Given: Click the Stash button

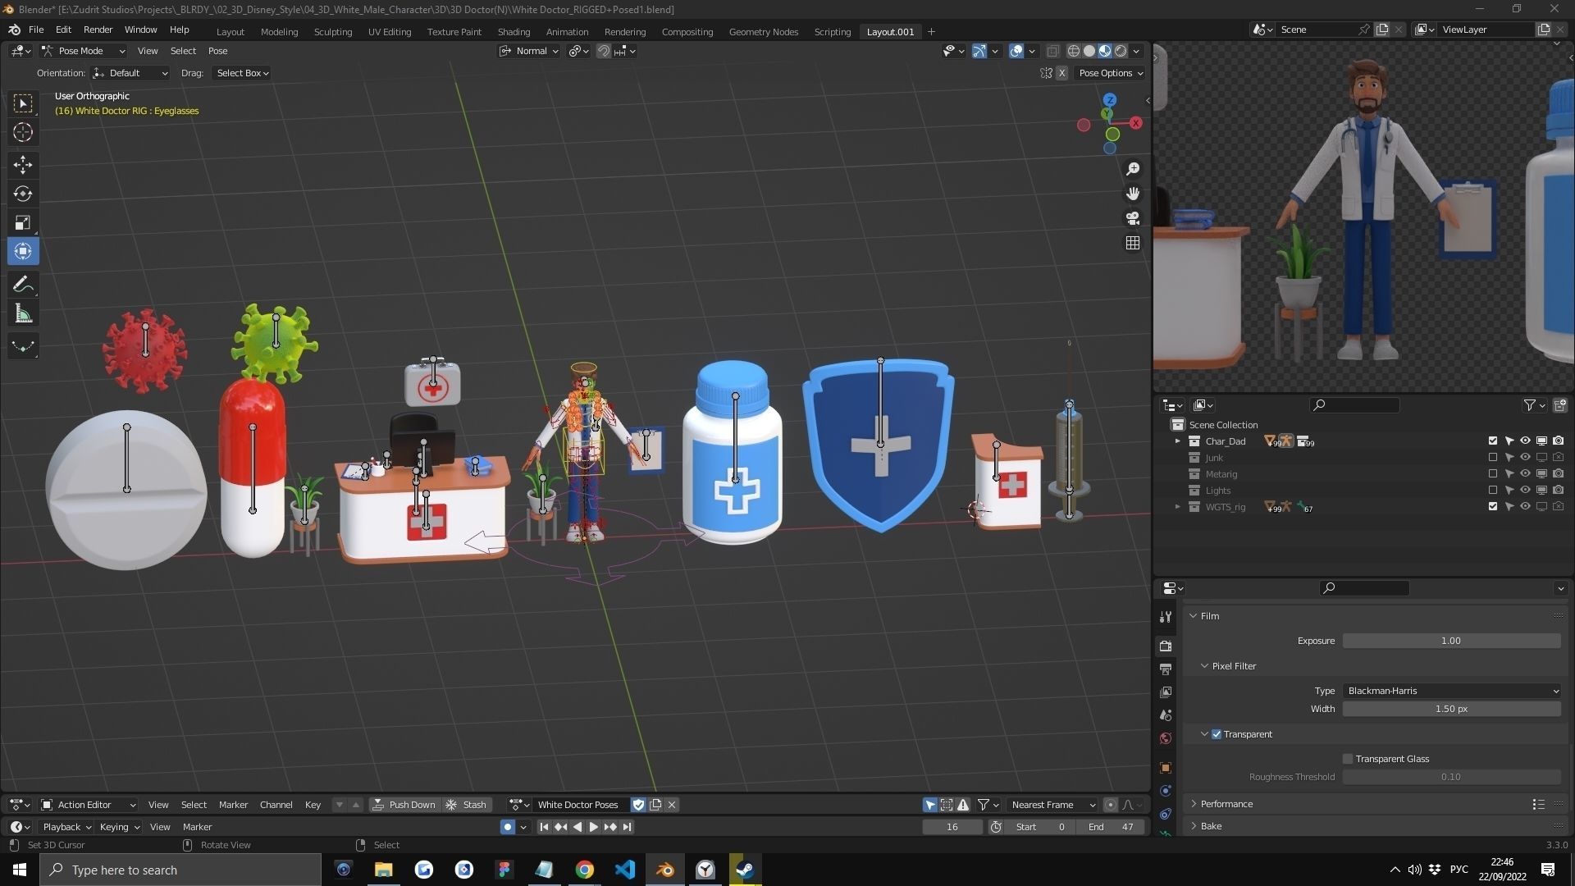Looking at the screenshot, I should click(467, 805).
